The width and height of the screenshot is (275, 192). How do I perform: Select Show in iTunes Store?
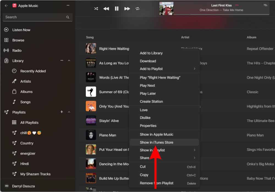(x=156, y=142)
